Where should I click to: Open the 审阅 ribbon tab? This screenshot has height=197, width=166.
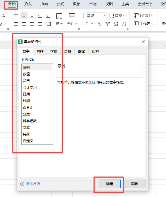pyautogui.click(x=93, y=4)
